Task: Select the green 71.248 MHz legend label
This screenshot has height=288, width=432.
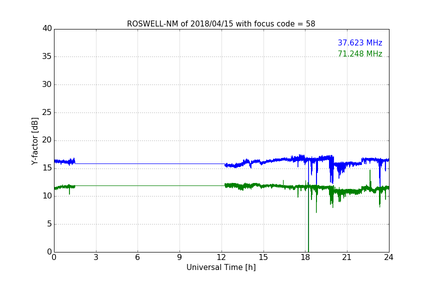Action: tap(360, 53)
